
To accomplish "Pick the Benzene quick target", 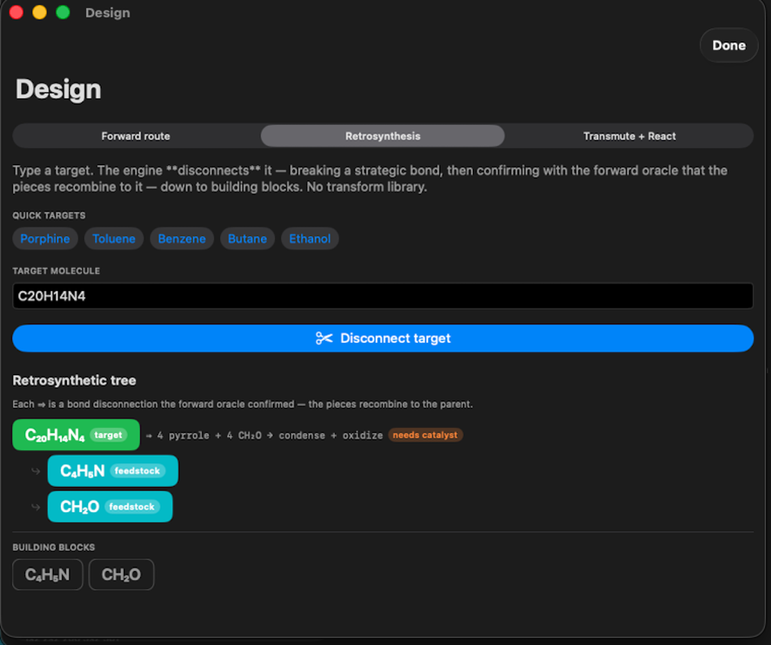I will pos(182,239).
